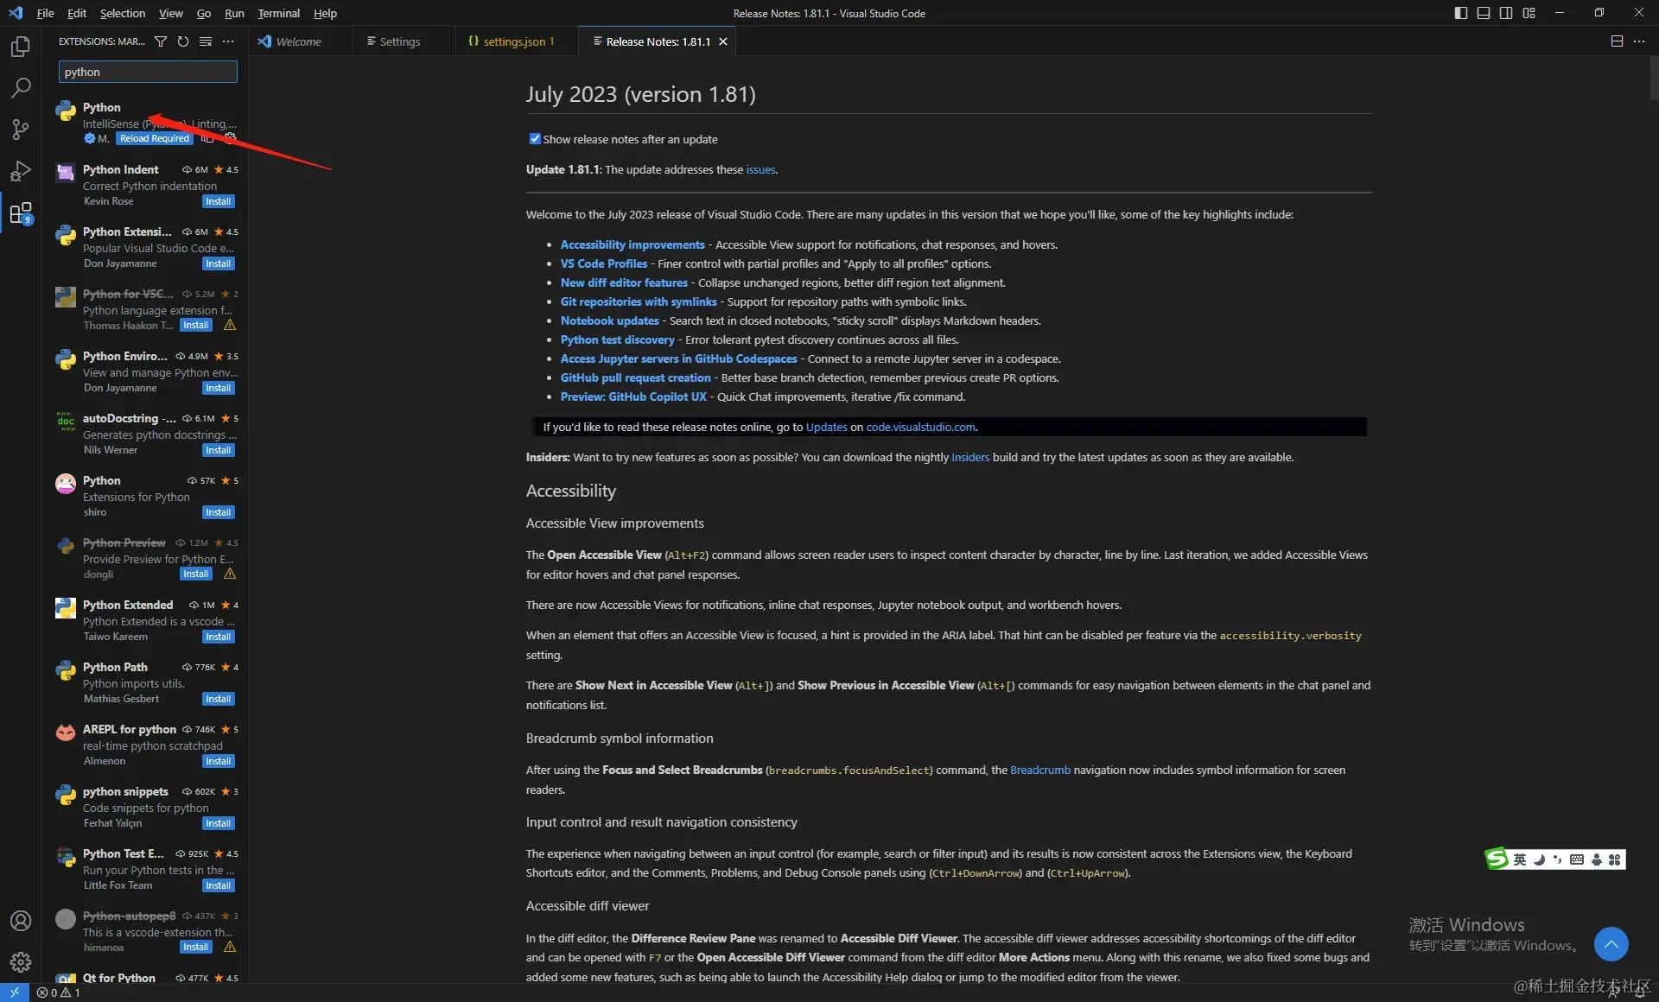Toggle the bottom panel layout icon

1484,13
